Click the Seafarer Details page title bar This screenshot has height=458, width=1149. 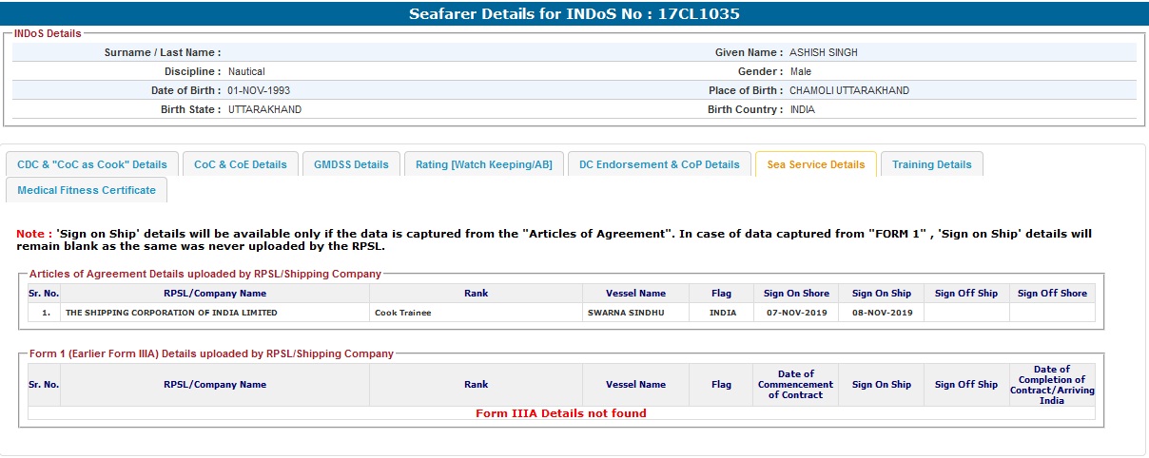574,14
